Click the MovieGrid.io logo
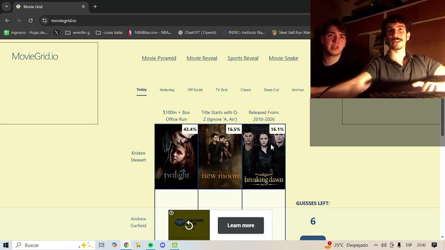The height and width of the screenshot is (250, 445). 35,56
